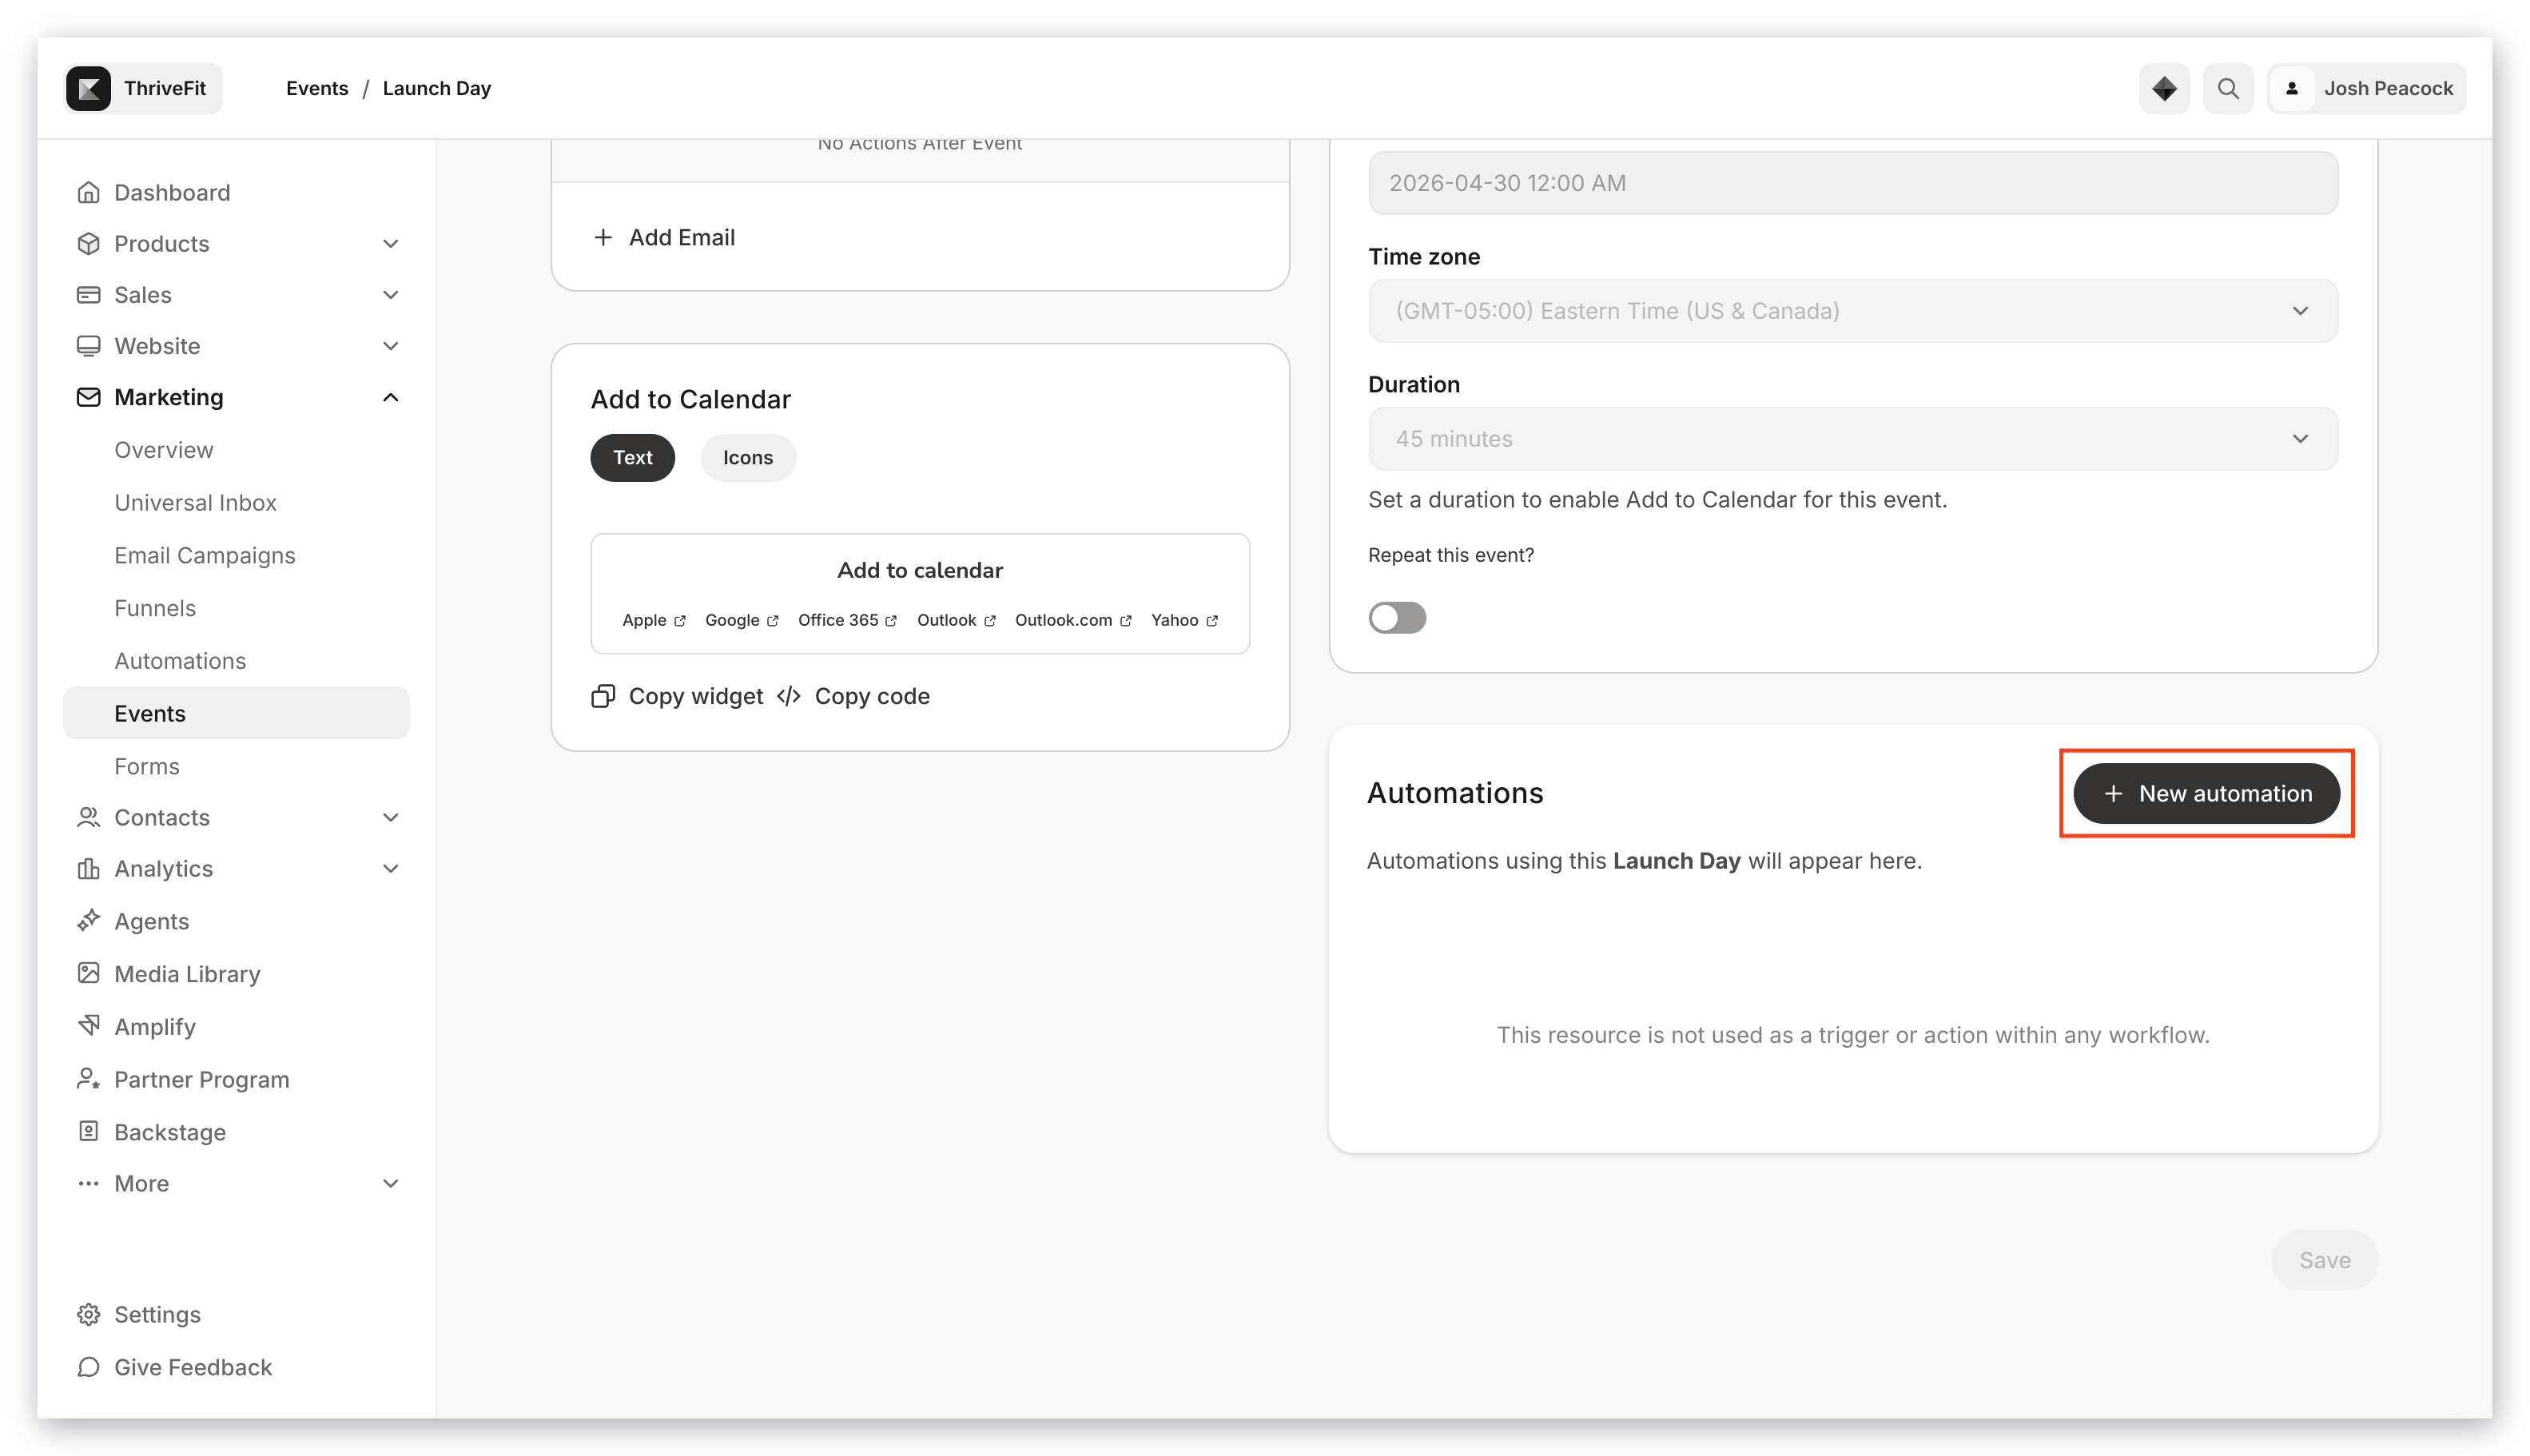
Task: Click the Analytics bar chart icon
Action: point(88,868)
